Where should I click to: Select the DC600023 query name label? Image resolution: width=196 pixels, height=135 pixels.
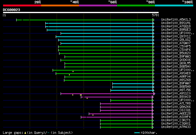12,10
